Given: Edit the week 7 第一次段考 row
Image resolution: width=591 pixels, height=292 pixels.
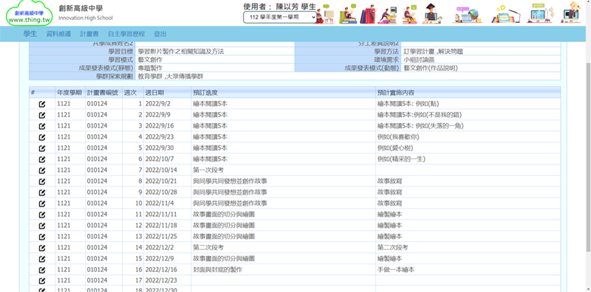Looking at the screenshot, I should (x=42, y=170).
